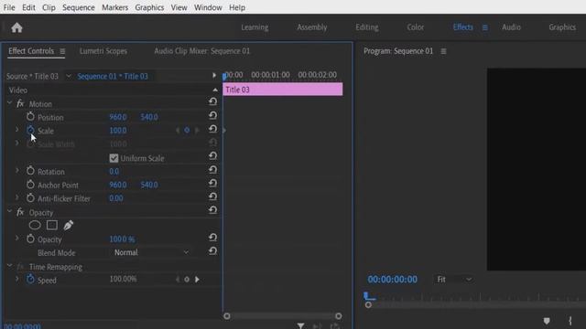This screenshot has width=586, height=329.
Task: Collapse the Opacity effect group
Action: [9, 211]
